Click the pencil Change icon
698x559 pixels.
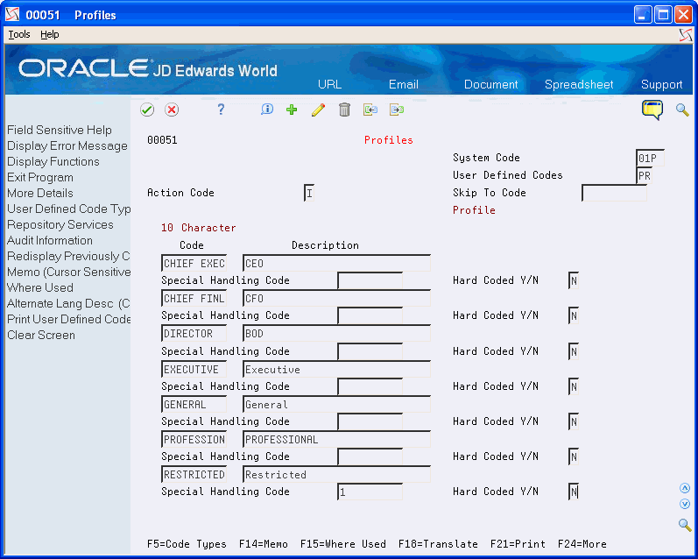pos(318,110)
